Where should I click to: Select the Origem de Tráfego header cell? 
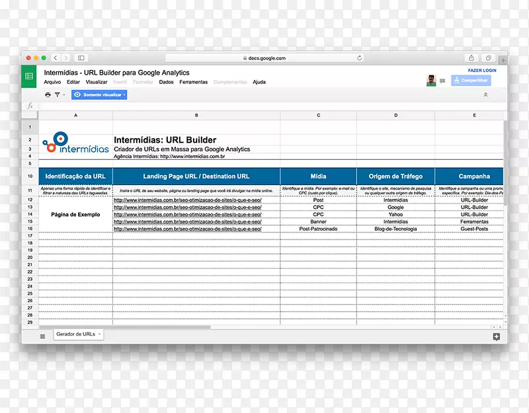pyautogui.click(x=395, y=176)
